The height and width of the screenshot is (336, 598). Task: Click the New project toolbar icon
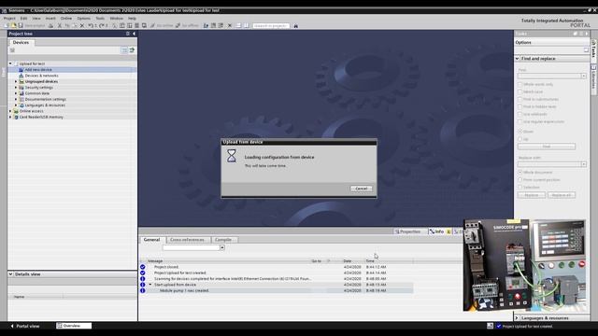tap(7, 25)
